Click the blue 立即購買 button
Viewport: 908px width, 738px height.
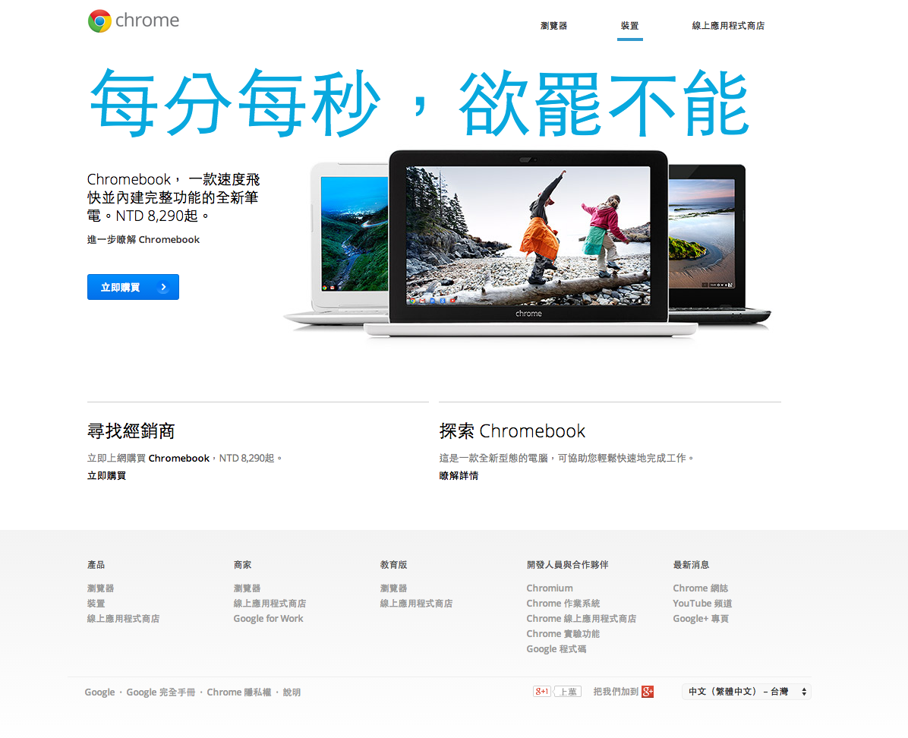pyautogui.click(x=133, y=287)
